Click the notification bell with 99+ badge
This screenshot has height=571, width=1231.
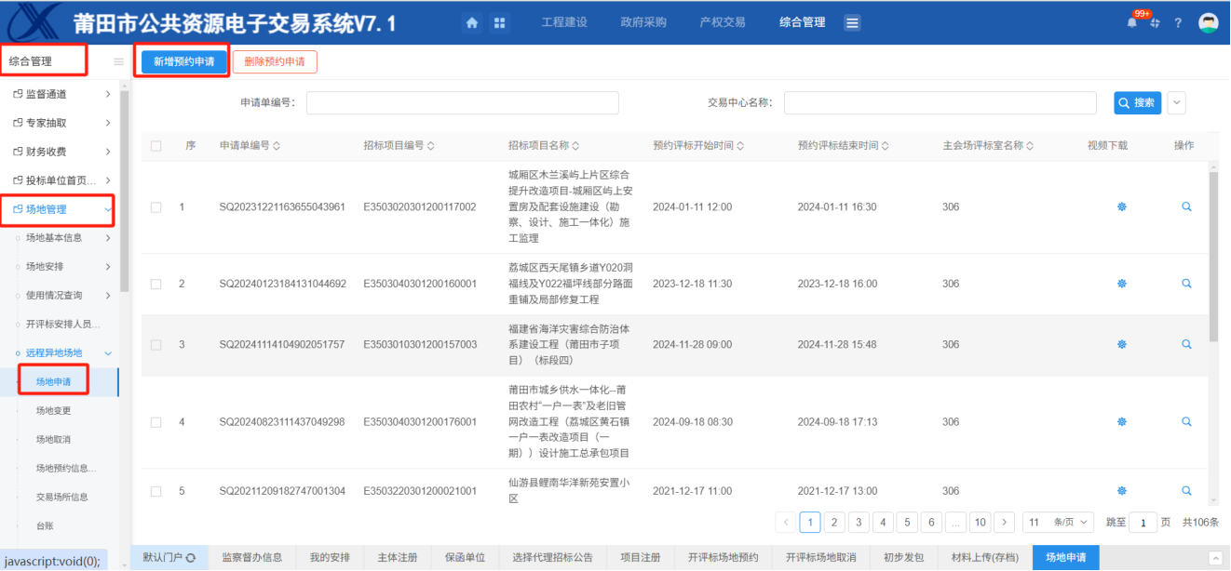coord(1132,23)
